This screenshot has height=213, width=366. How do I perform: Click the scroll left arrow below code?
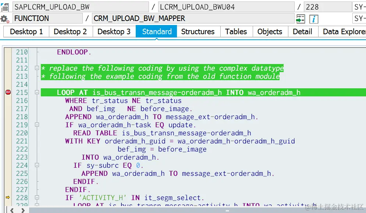point(12,210)
